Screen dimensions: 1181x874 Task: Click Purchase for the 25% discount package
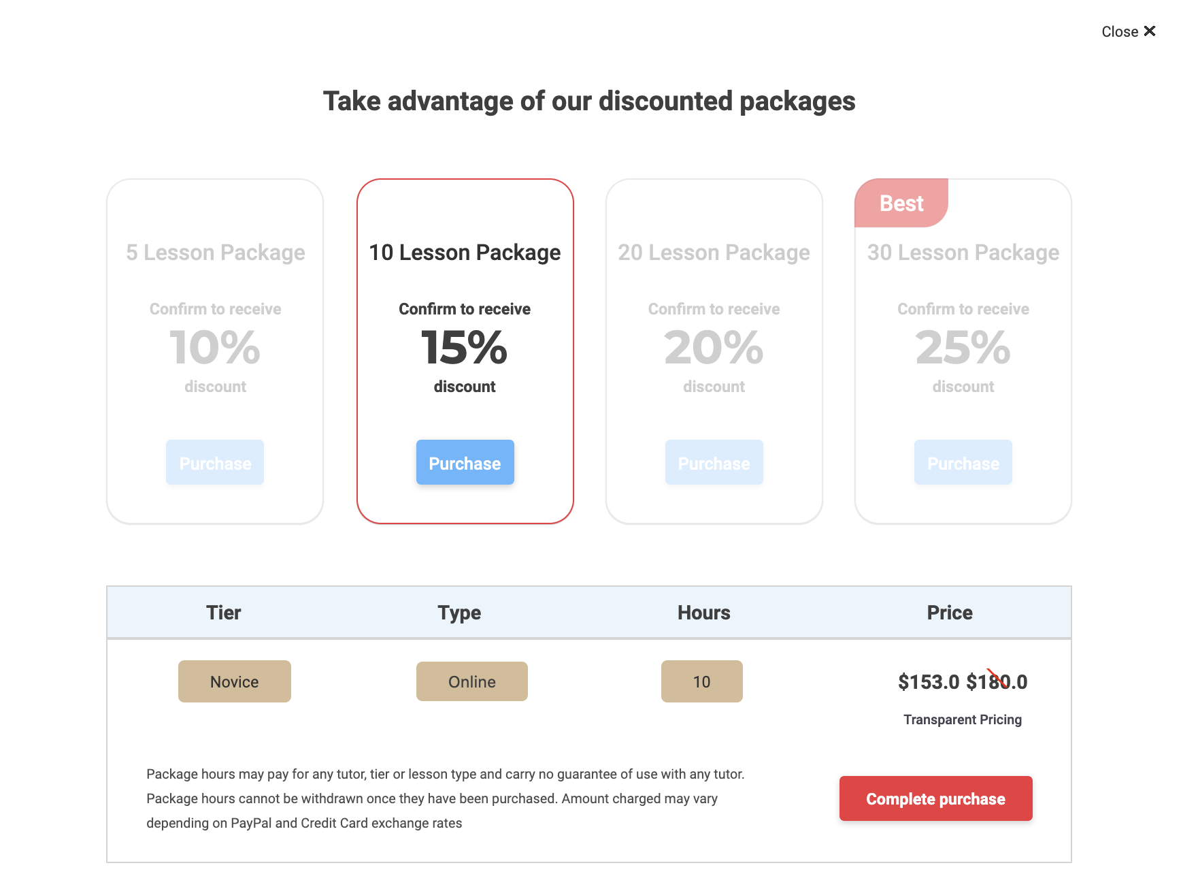click(x=963, y=463)
